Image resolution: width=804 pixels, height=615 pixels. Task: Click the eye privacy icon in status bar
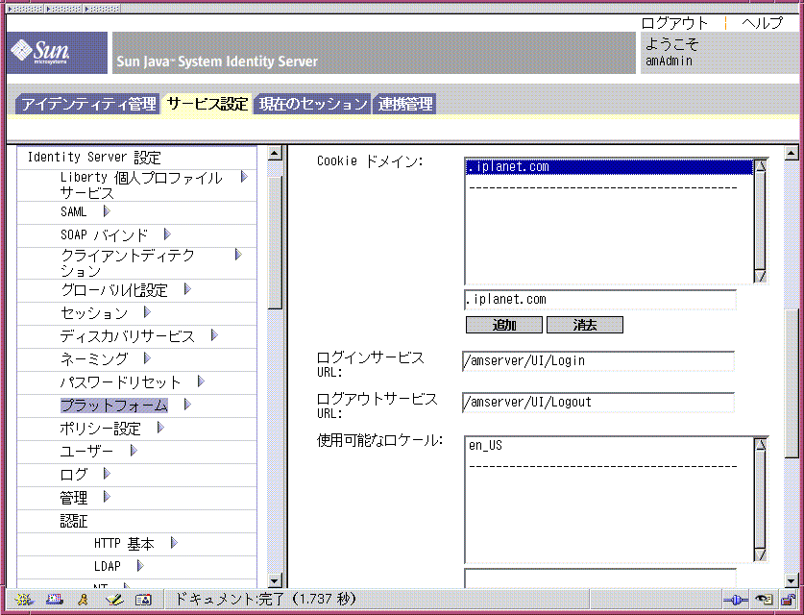pos(764,599)
